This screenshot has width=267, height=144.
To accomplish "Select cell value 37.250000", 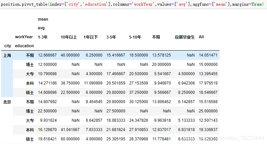I will click(138, 92).
